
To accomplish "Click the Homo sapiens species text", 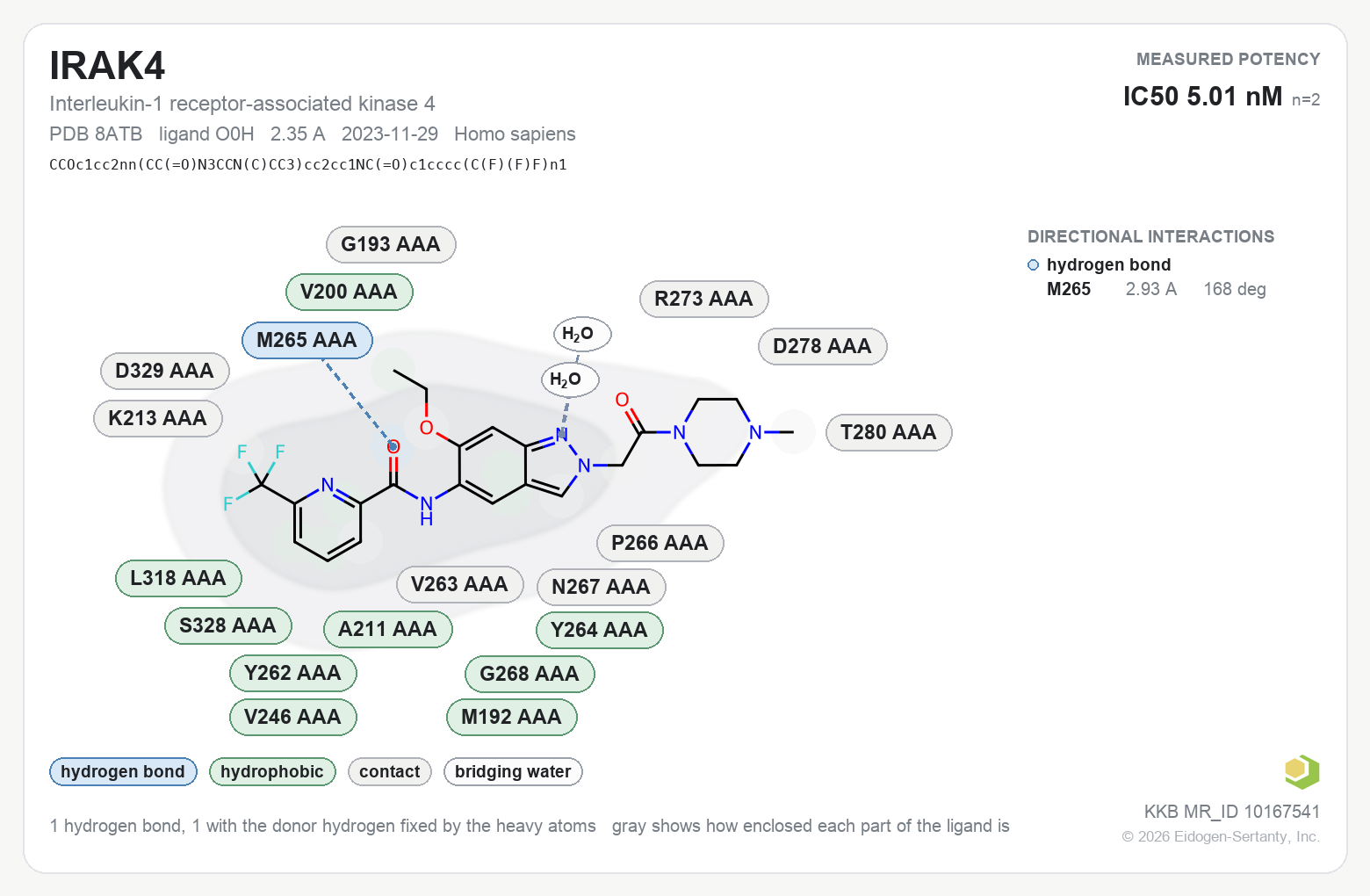I will point(515,134).
